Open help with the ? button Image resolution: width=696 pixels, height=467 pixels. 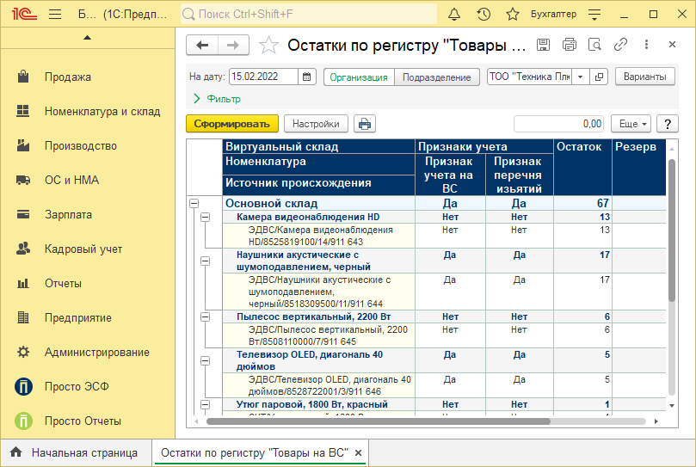668,124
